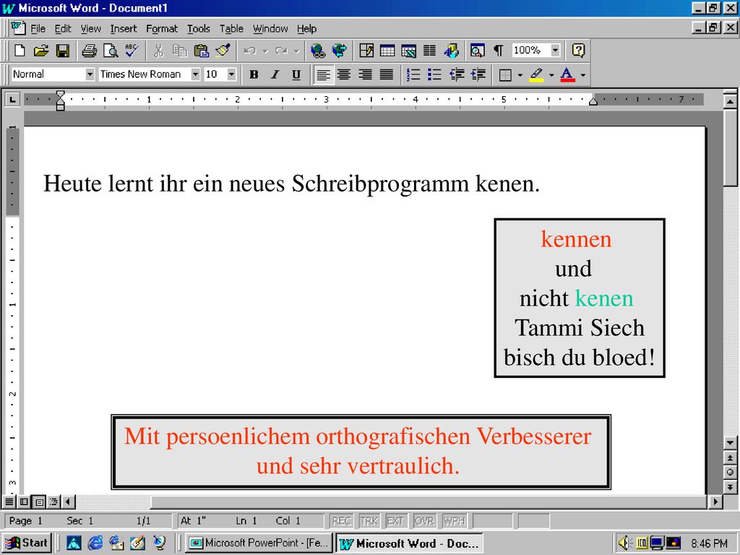Open the Insert menu

click(123, 29)
